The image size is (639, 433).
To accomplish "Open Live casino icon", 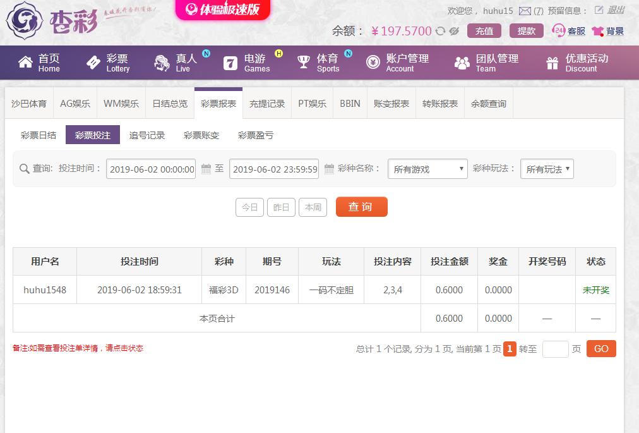I will [x=162, y=63].
